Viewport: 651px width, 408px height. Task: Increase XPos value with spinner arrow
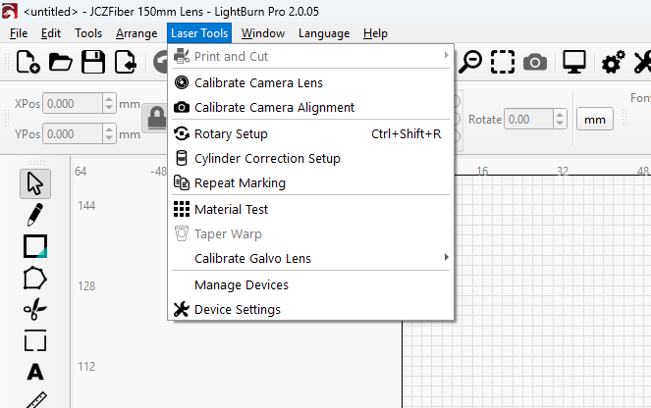[110, 98]
